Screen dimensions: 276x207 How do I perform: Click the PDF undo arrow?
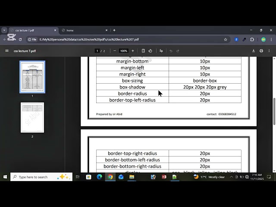[171, 51]
